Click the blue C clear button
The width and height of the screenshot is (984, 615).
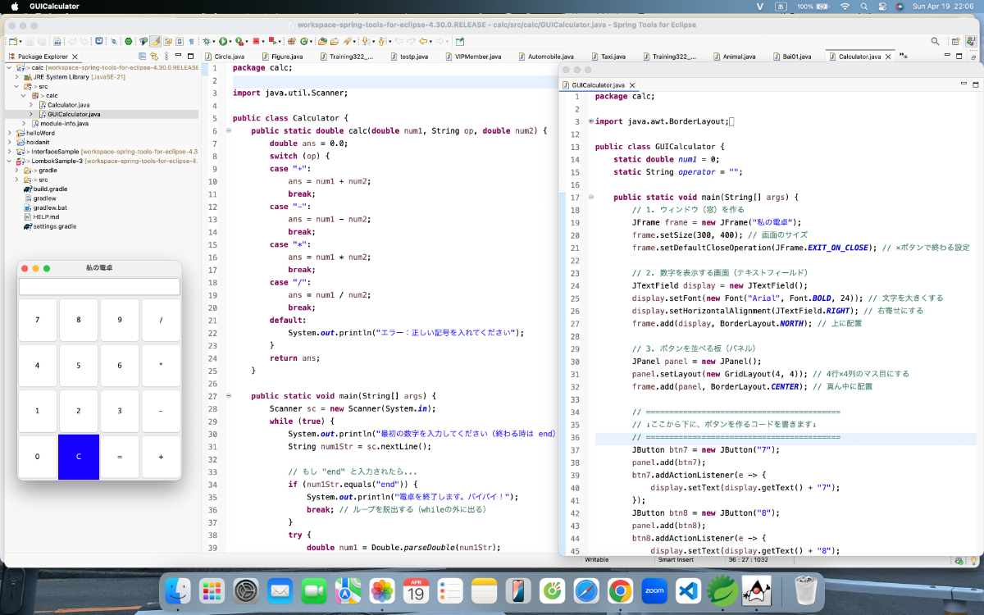79,457
